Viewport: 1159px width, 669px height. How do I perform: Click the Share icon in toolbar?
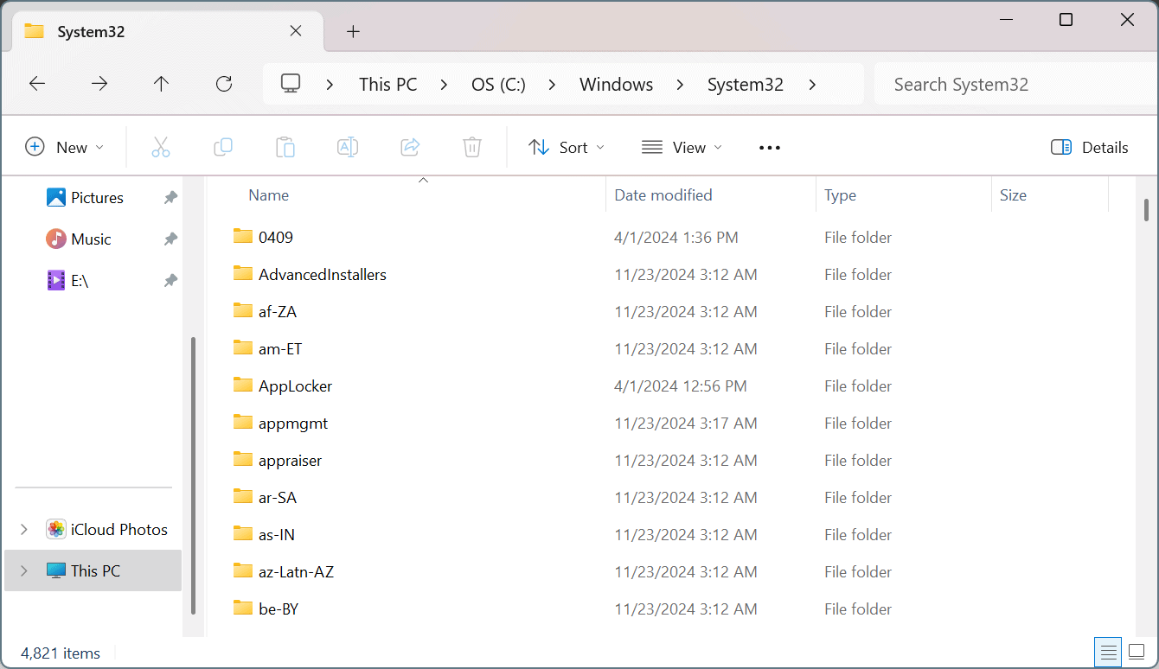click(x=410, y=148)
